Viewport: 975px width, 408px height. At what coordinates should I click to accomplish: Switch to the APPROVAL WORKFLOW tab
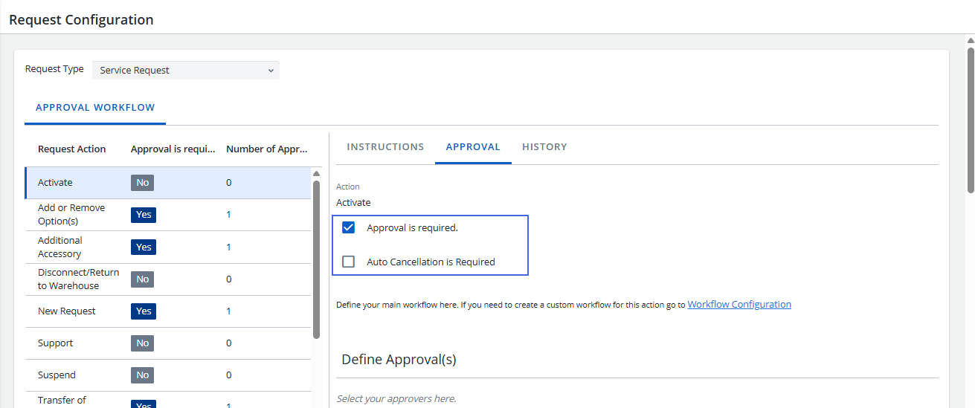click(95, 108)
